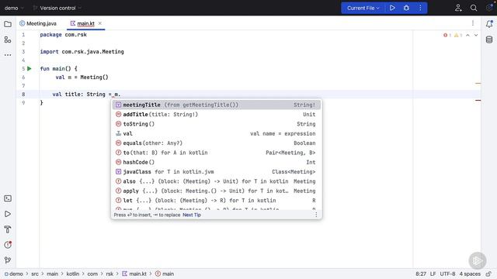Image resolution: width=497 pixels, height=279 pixels.
Task: Click the warning count indicator in editor
Action: click(x=458, y=35)
